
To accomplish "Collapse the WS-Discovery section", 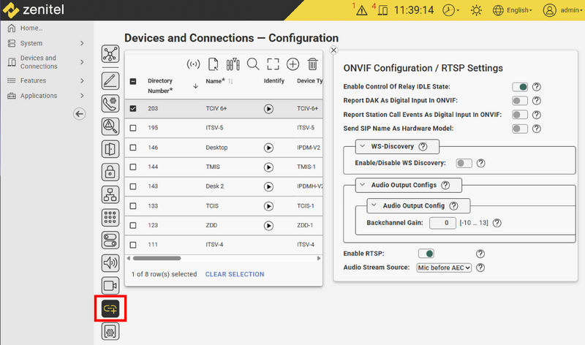I will 362,146.
